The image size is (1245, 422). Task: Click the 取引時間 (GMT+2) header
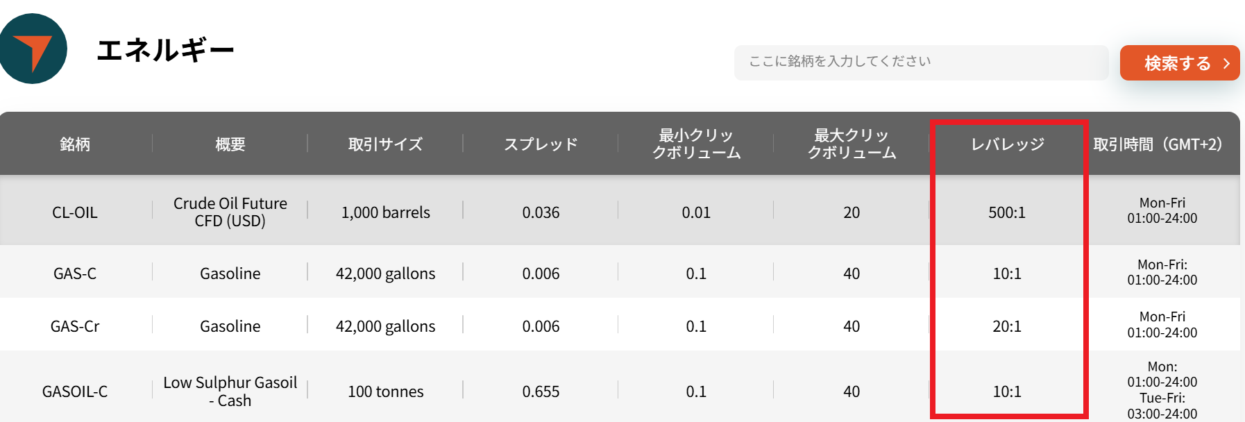click(x=1158, y=144)
